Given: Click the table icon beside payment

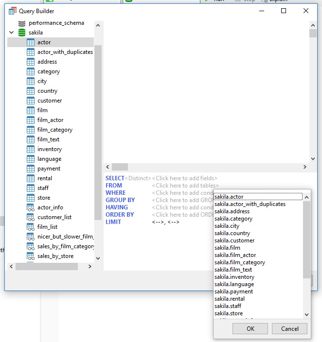Looking at the screenshot, I should 31,169.
